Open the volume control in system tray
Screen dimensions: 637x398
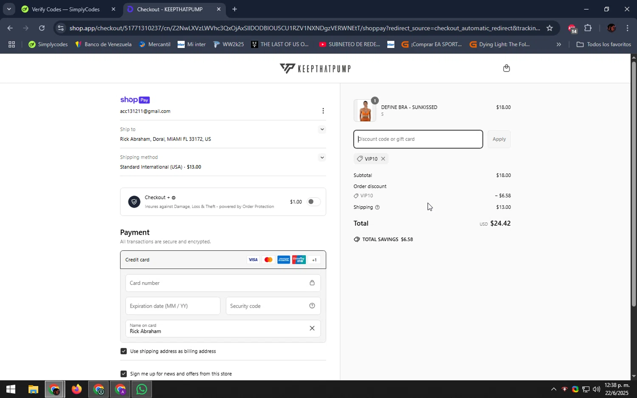(596, 389)
